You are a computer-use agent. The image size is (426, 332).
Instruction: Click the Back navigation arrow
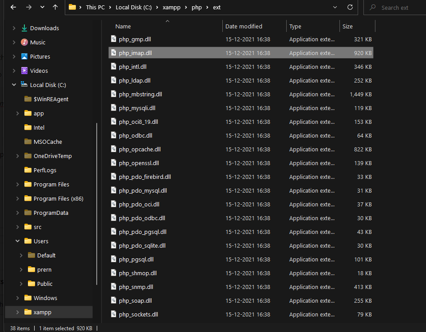13,7
